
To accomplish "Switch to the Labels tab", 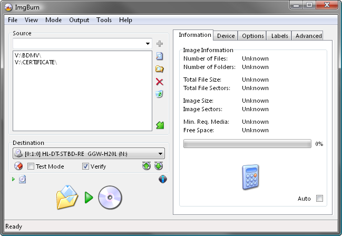I will pyautogui.click(x=279, y=36).
